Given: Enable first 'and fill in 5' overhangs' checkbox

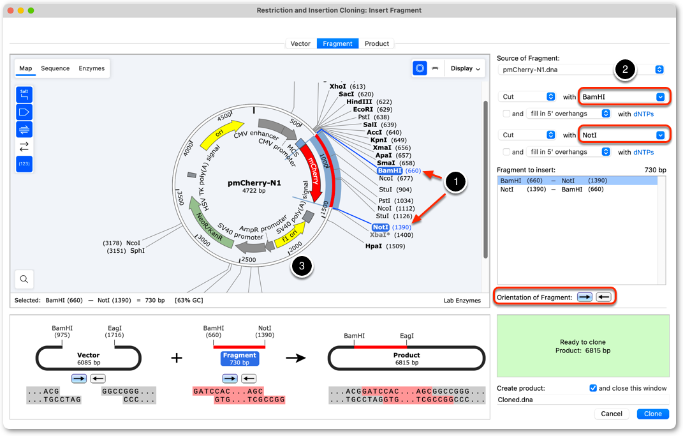Looking at the screenshot, I should point(506,114).
